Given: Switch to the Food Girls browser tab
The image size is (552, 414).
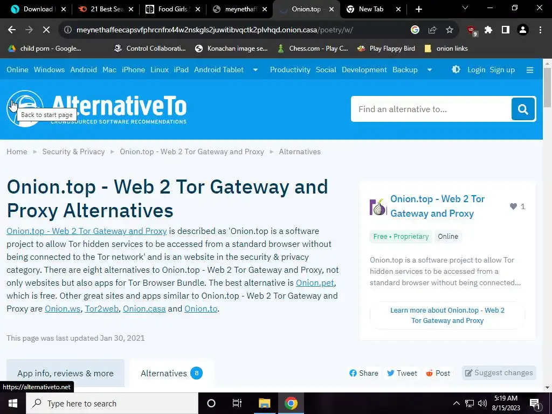Looking at the screenshot, I should (x=172, y=9).
